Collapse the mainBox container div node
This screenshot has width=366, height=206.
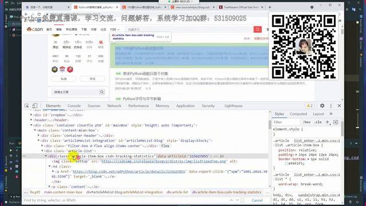31,125
